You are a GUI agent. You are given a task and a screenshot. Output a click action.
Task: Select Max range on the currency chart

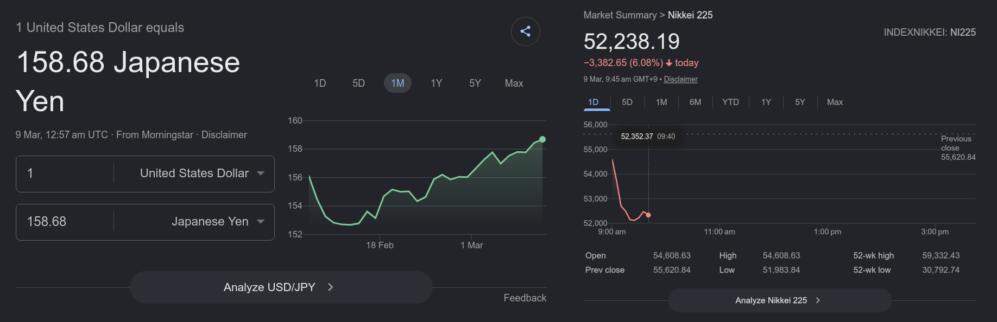point(514,83)
